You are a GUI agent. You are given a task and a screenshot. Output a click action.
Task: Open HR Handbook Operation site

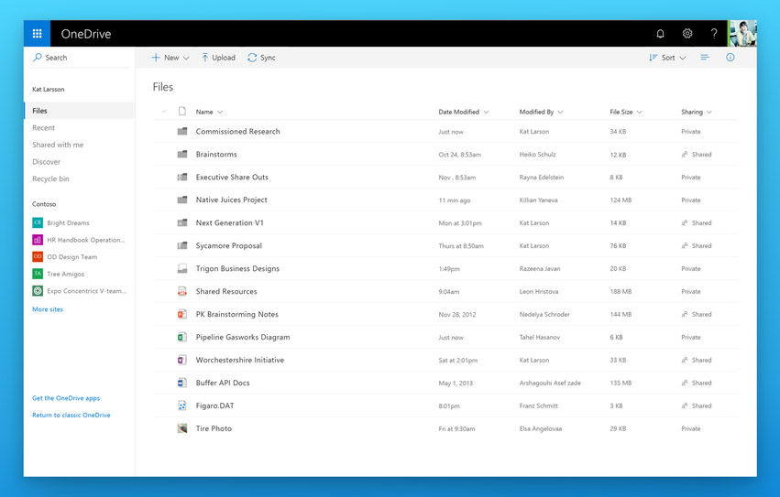79,240
